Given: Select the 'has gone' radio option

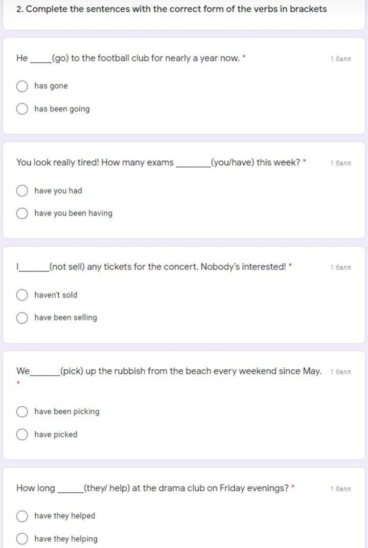Looking at the screenshot, I should click(x=22, y=86).
